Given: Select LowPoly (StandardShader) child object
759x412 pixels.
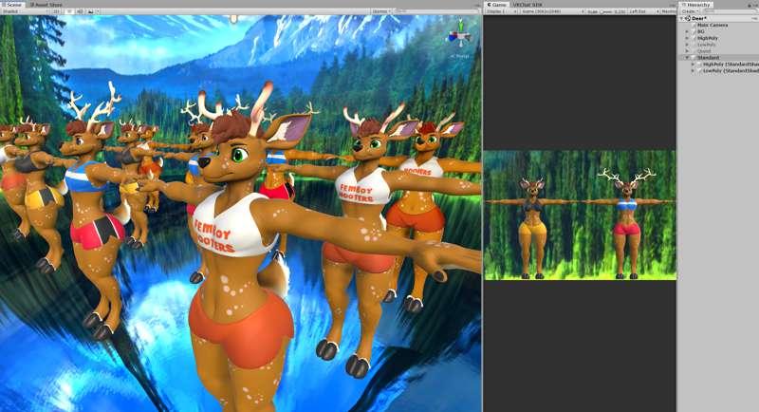Looking at the screenshot, I should [x=731, y=70].
